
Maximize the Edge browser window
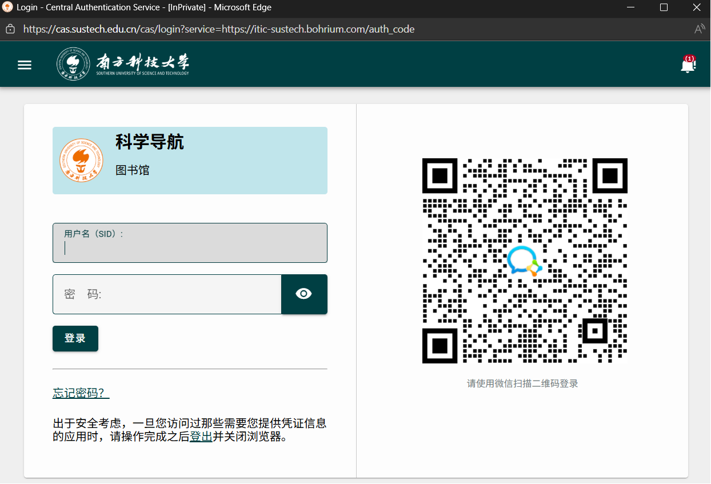coord(664,7)
